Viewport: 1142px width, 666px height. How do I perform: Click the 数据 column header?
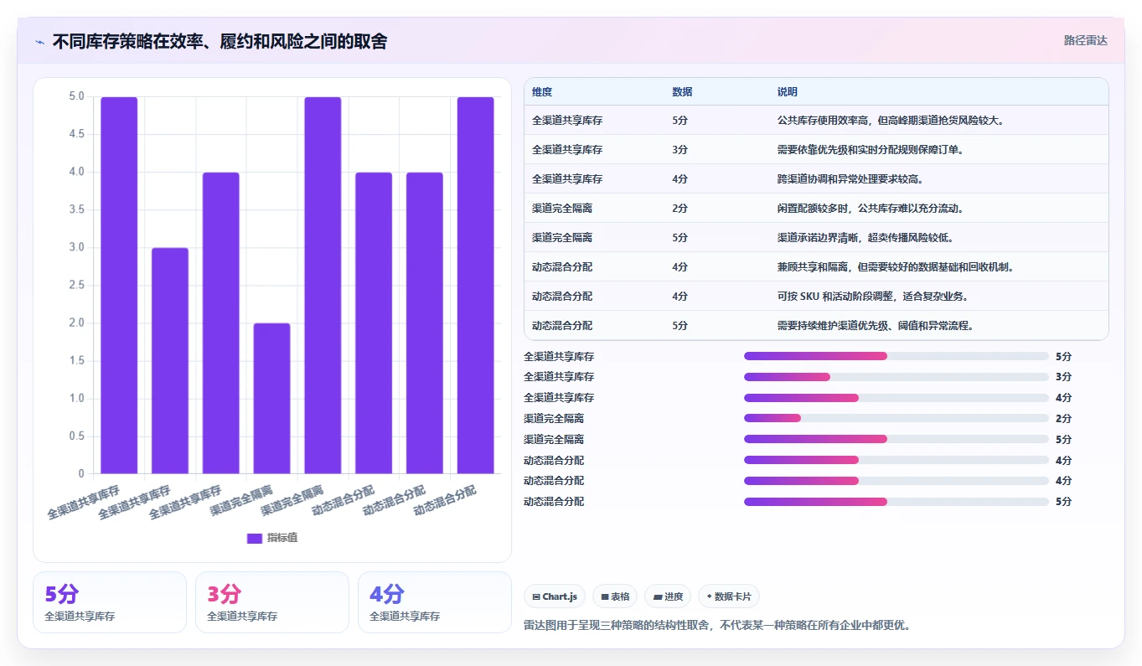tap(682, 92)
